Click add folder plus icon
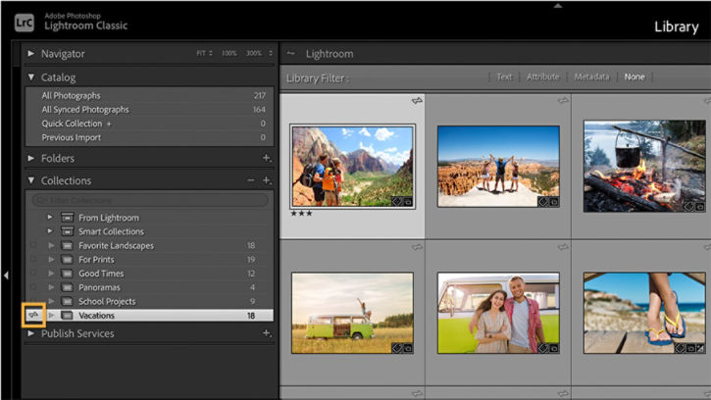The height and width of the screenshot is (400, 711). pyautogui.click(x=266, y=158)
